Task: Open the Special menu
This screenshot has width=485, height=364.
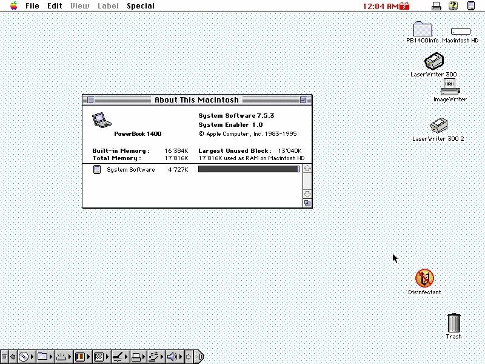Action: click(x=141, y=6)
